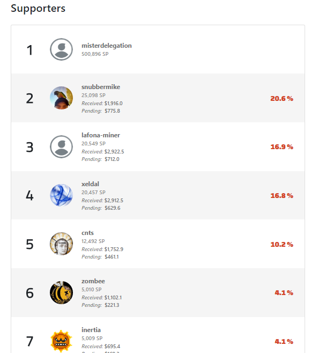
Task: Open the lafona-miner username link
Action: click(x=101, y=135)
